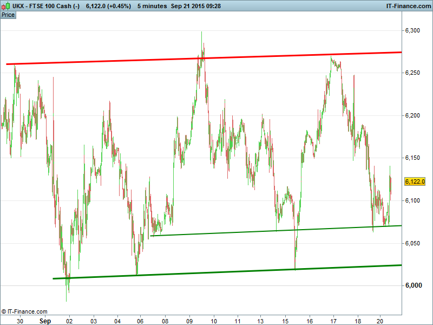The image size is (433, 325).
Task: Click the 15 date marker on time axis
Action: (285, 321)
